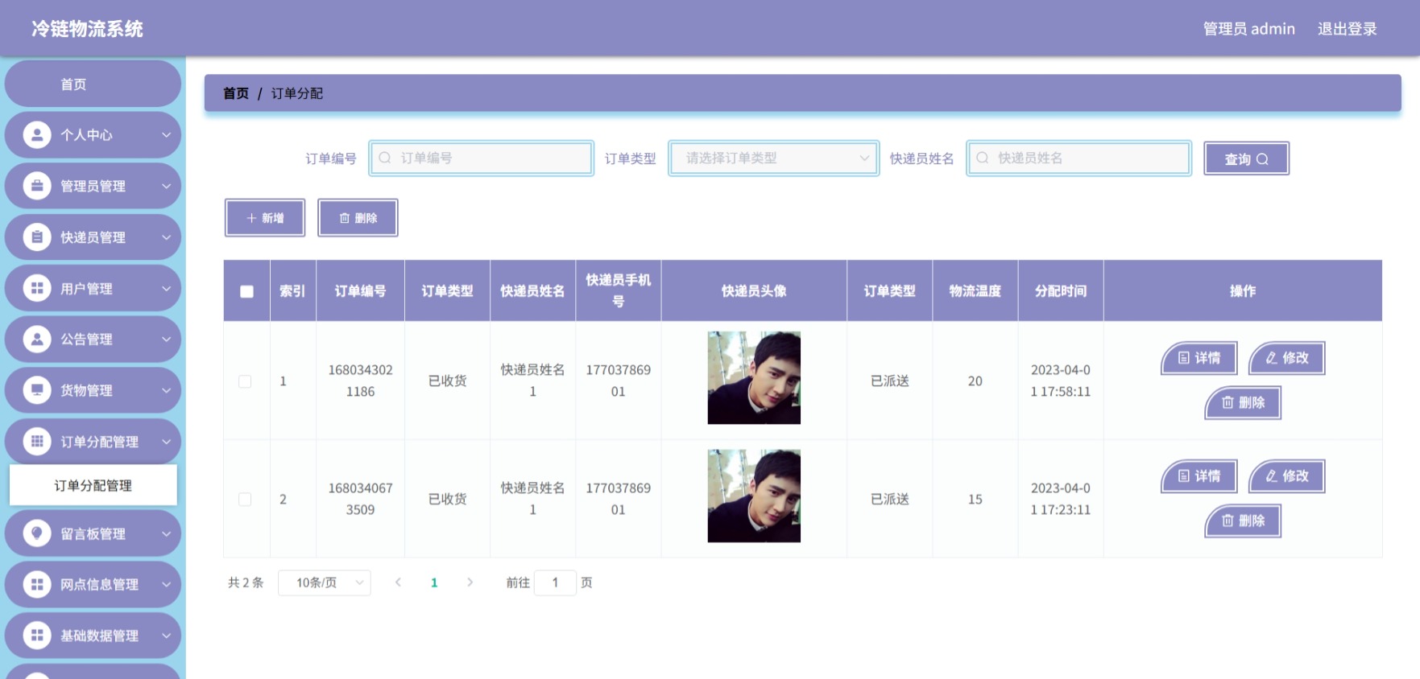
Task: Click 修改 for order 1680340673509
Action: [1287, 476]
